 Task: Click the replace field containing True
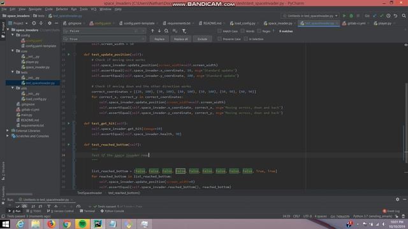point(104,39)
